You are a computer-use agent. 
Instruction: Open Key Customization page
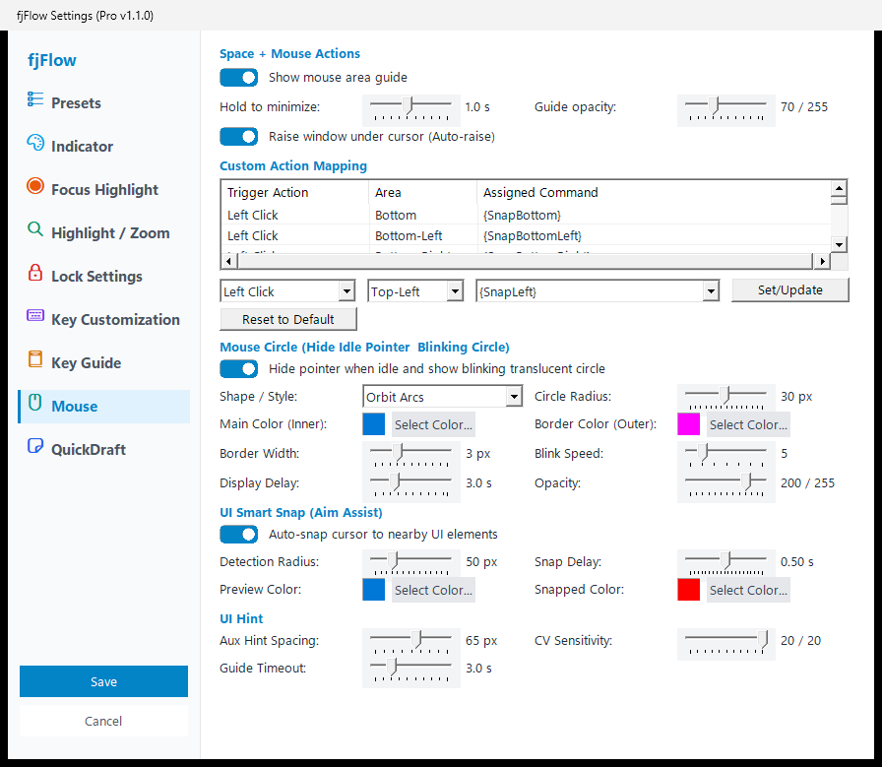click(104, 320)
